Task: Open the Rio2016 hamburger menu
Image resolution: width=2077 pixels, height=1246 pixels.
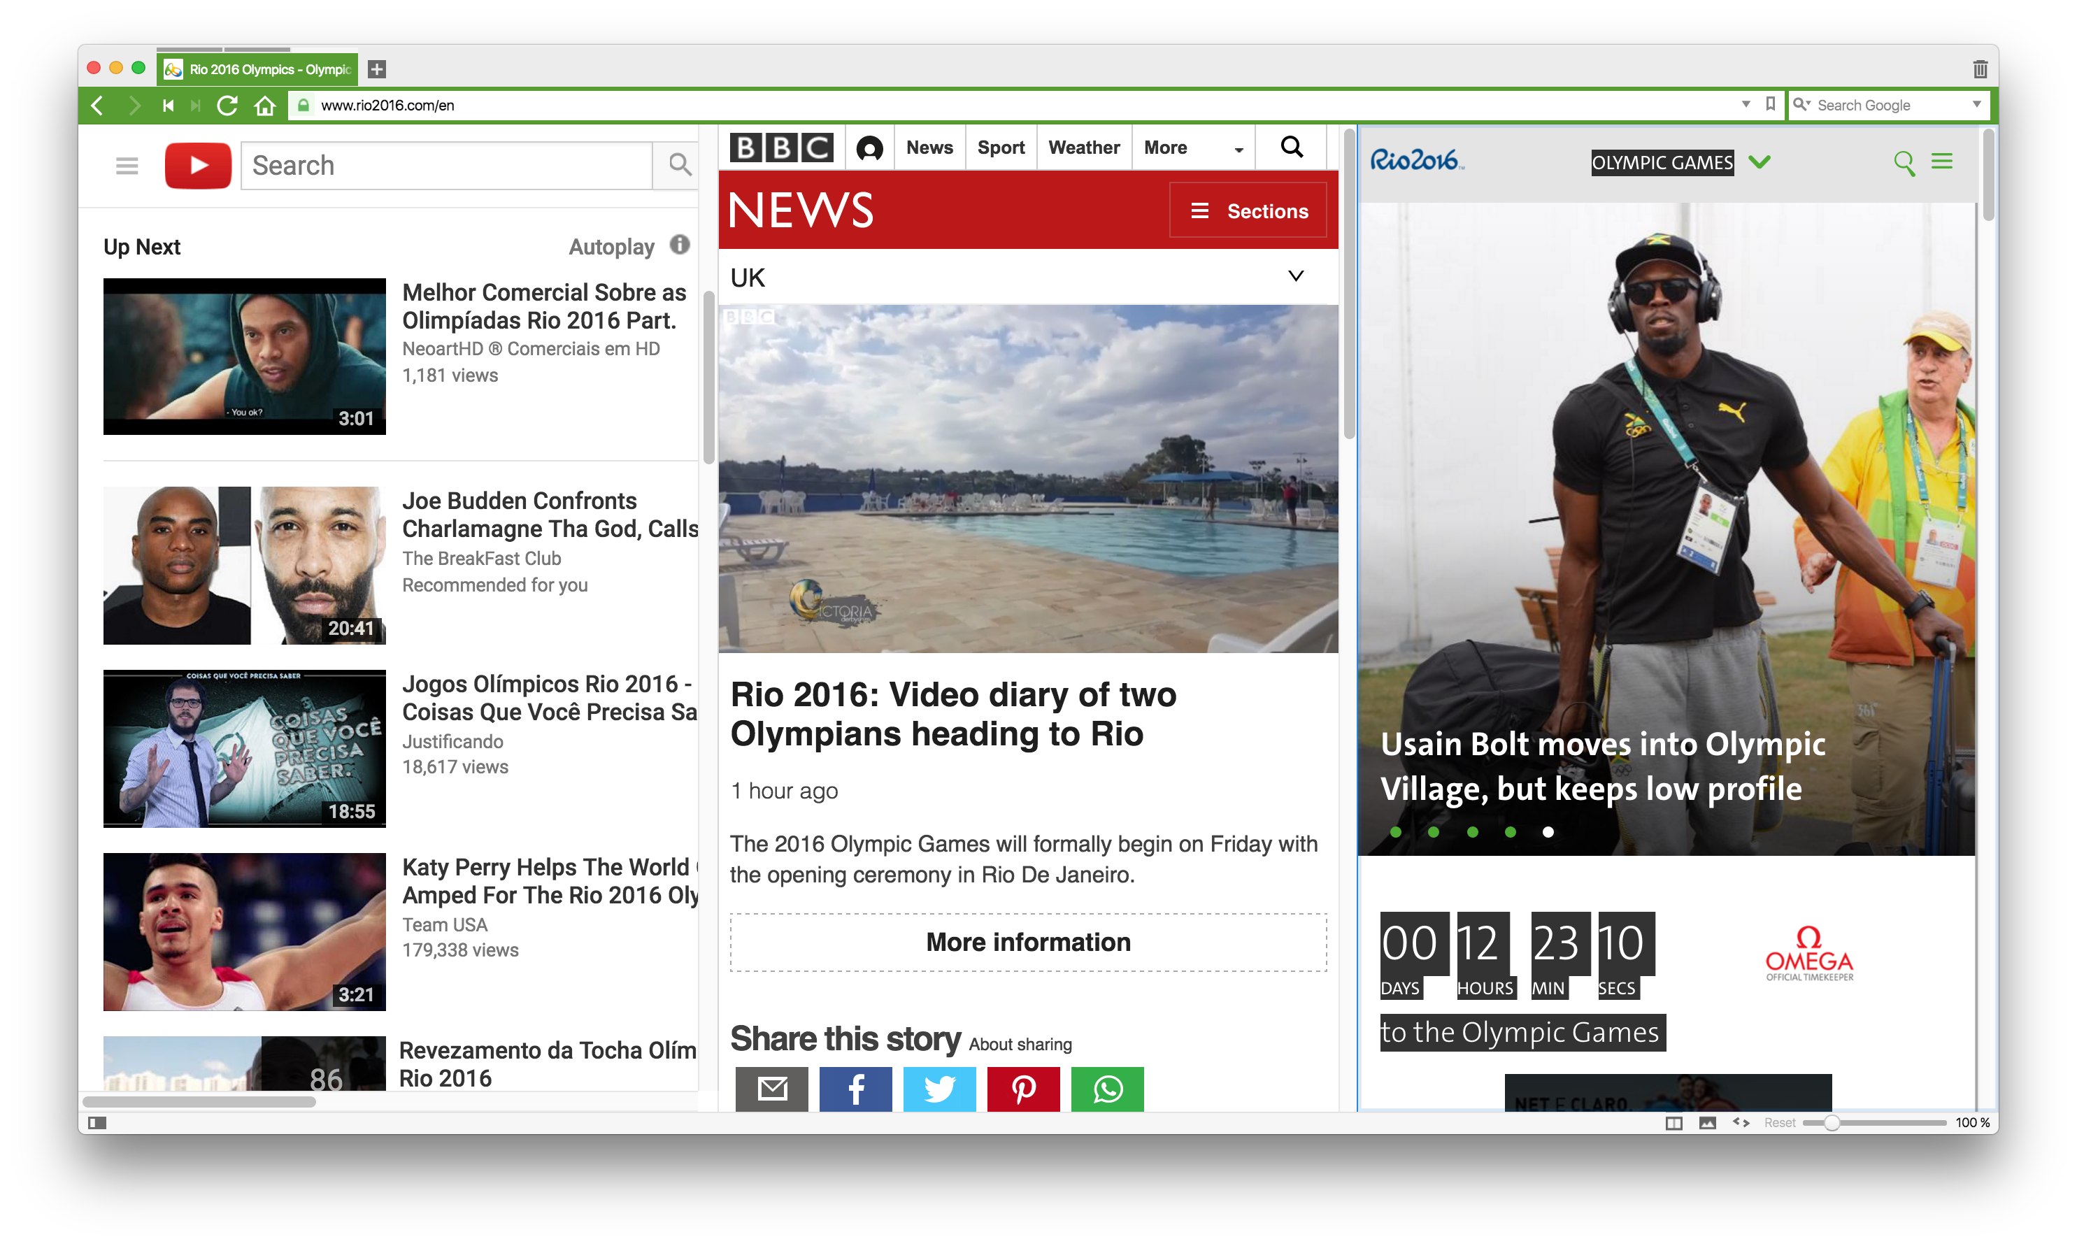Action: (1942, 162)
